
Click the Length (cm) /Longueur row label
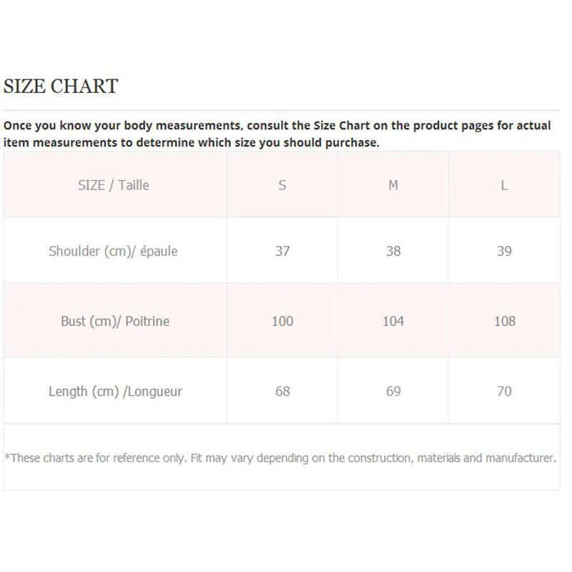[115, 391]
